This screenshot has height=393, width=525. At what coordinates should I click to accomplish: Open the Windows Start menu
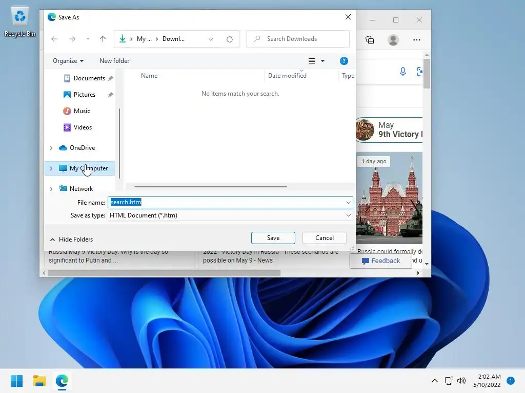click(17, 381)
